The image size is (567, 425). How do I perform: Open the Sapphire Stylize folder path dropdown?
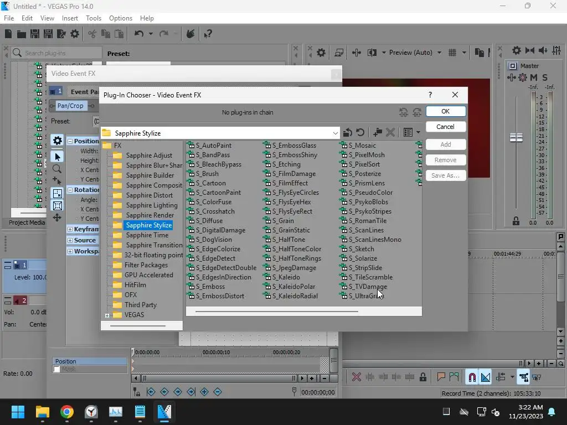click(335, 133)
